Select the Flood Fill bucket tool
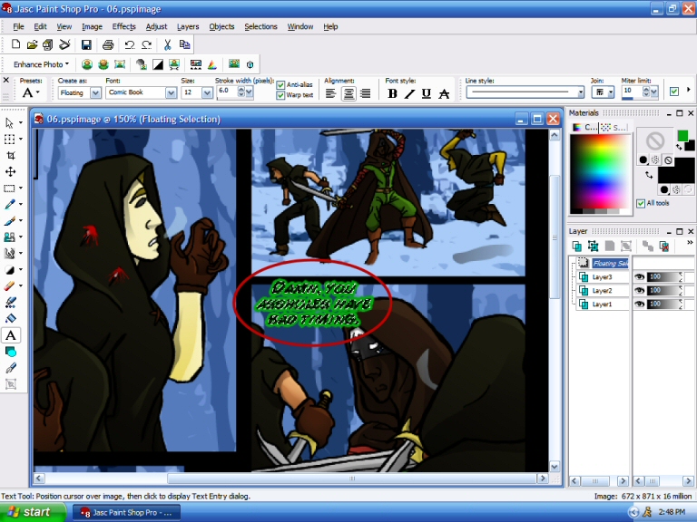This screenshot has height=522, width=697. (11, 318)
